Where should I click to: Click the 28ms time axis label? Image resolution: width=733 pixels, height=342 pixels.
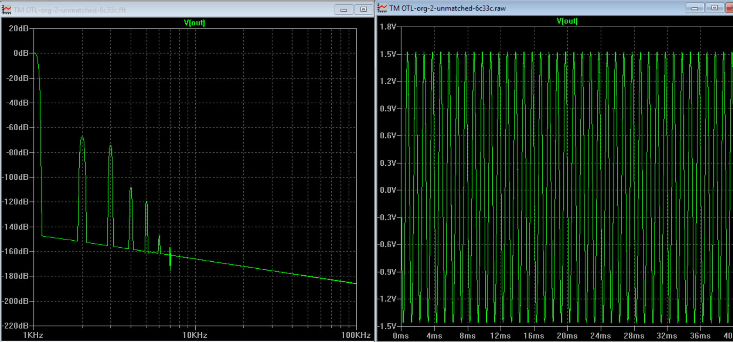[634, 336]
